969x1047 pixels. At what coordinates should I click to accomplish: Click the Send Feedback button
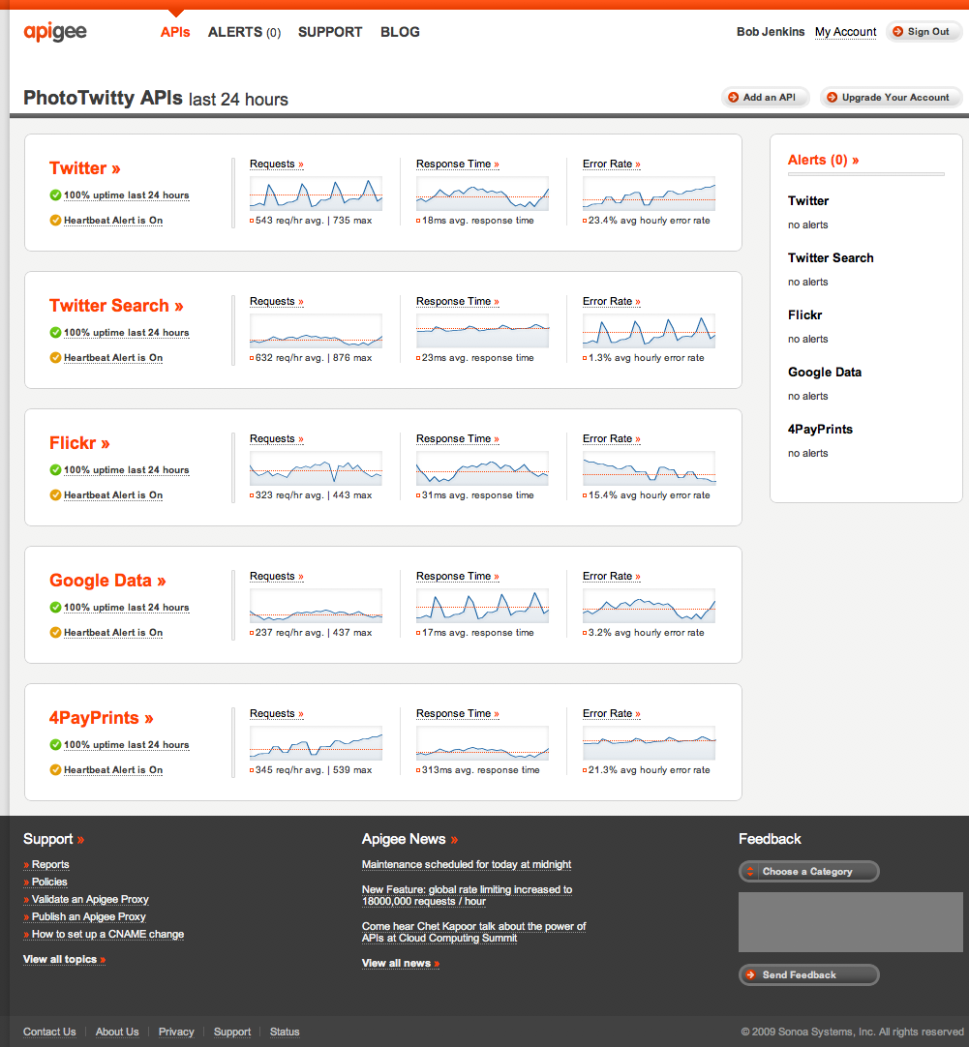click(x=808, y=974)
